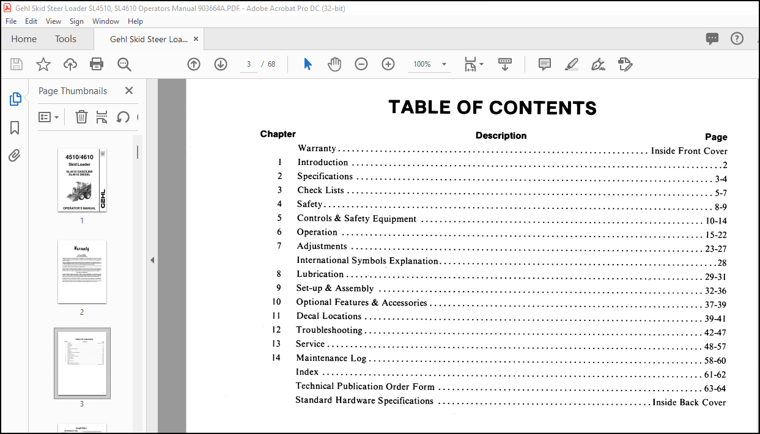Click the Specifications contents entry
Screen dimensions: 760x434
click(x=325, y=177)
